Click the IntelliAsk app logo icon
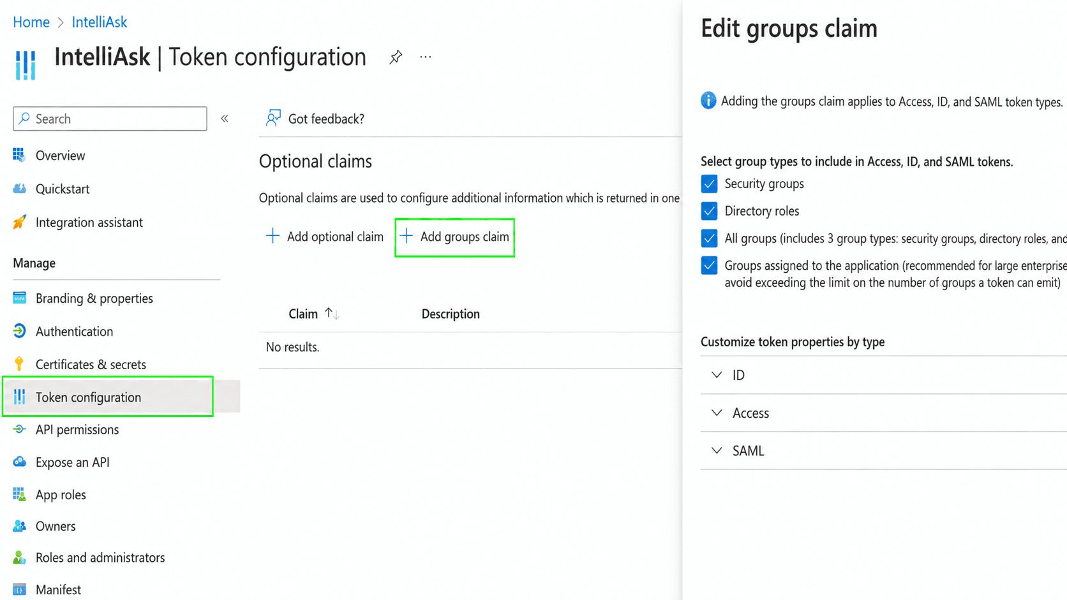This screenshot has height=600, width=1067. coord(26,64)
